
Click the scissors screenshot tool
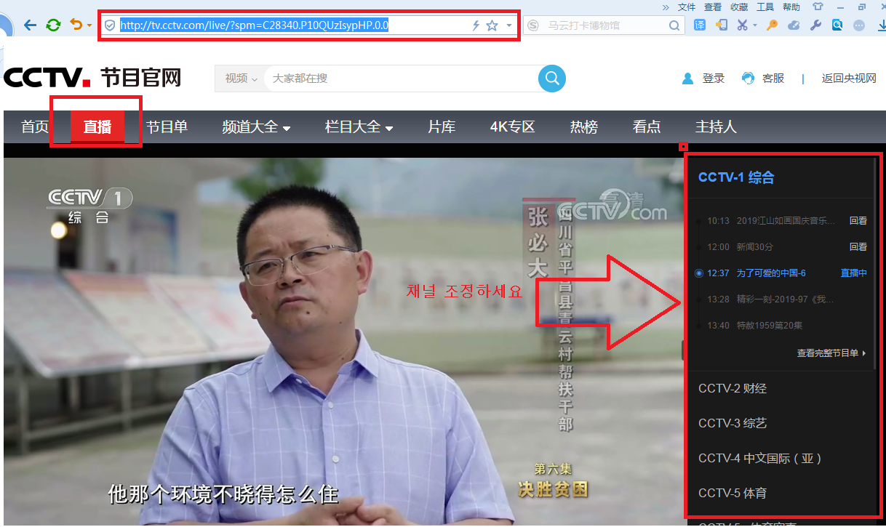pyautogui.click(x=742, y=25)
